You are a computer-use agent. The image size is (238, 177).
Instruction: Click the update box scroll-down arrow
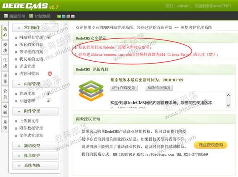(x=228, y=105)
